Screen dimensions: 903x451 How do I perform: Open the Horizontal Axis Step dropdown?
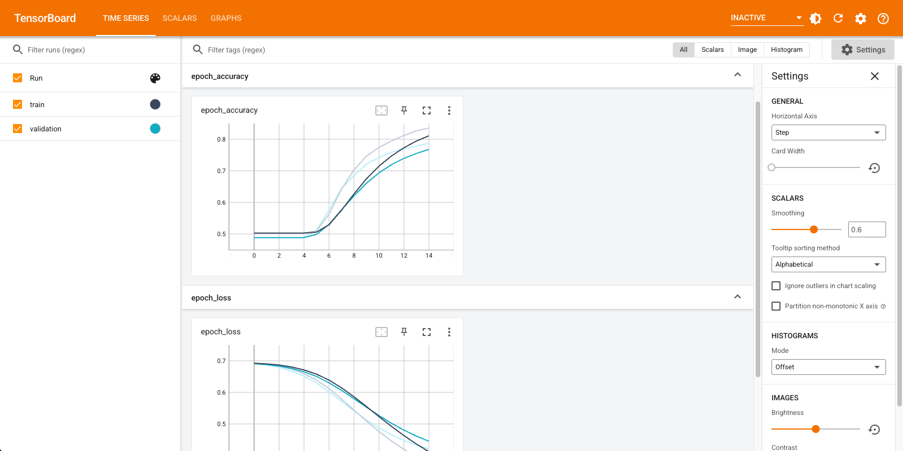point(828,132)
